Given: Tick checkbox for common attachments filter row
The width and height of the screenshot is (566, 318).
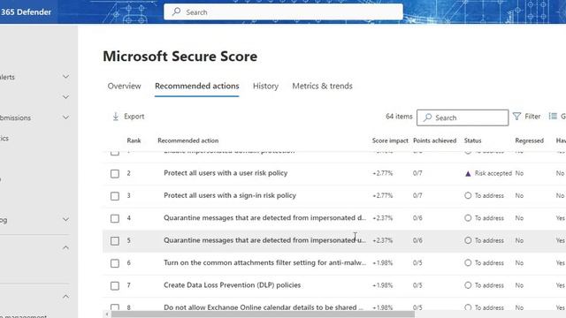Looking at the screenshot, I should pyautogui.click(x=115, y=263).
